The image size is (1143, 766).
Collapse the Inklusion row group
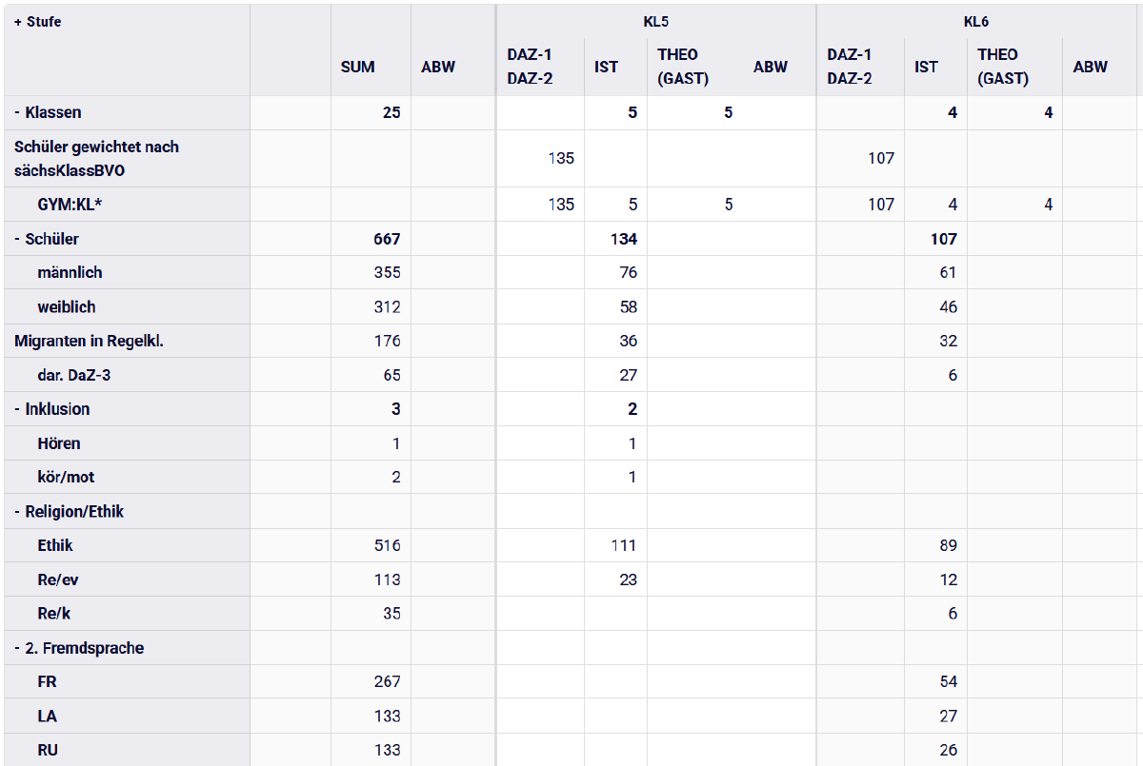pyautogui.click(x=18, y=409)
